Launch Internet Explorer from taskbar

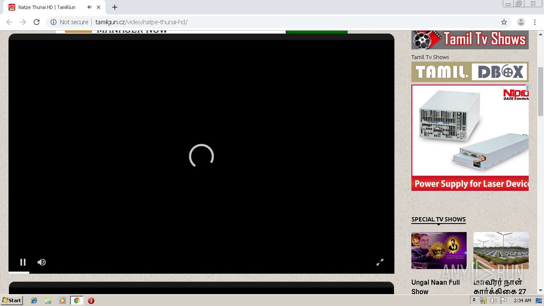pyautogui.click(x=34, y=300)
